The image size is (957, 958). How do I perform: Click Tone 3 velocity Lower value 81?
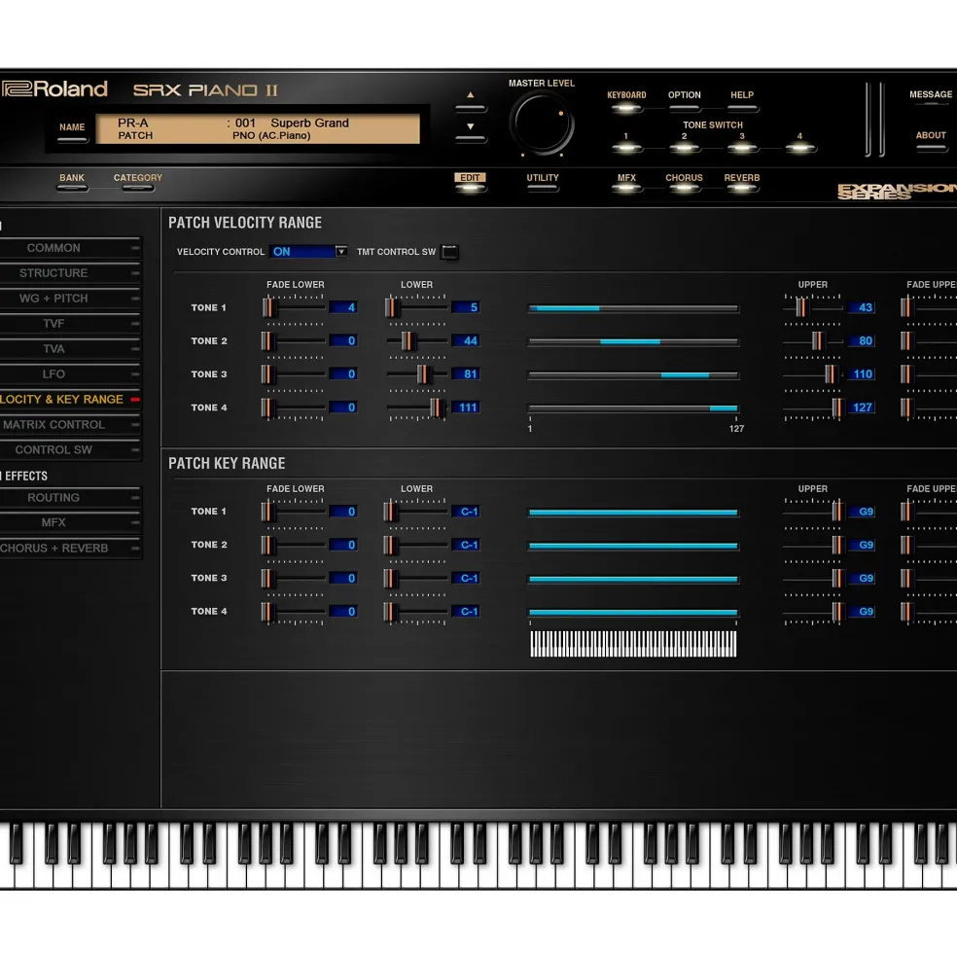[465, 373]
